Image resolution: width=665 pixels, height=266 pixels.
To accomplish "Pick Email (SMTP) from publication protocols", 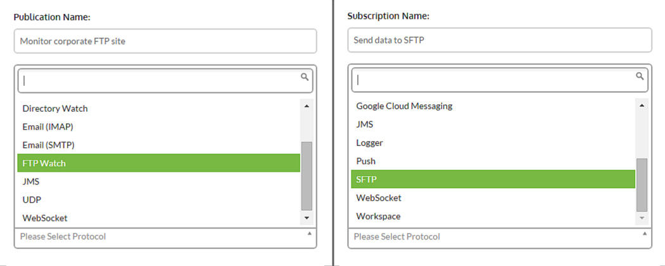I will point(158,145).
